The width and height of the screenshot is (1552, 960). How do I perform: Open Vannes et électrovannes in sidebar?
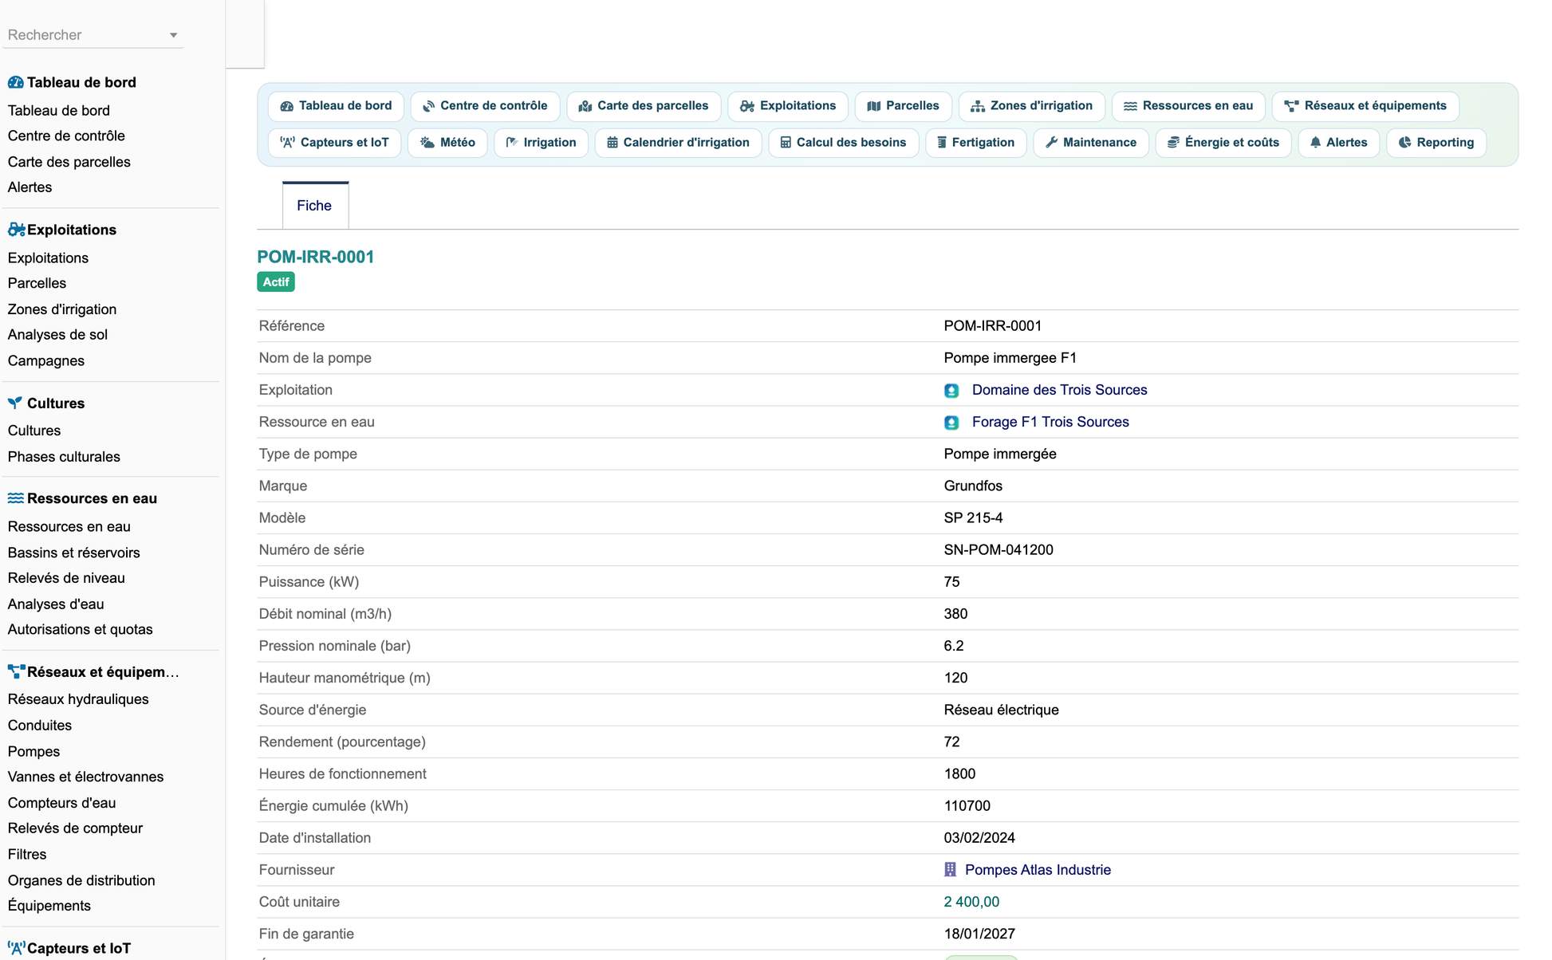coord(85,777)
